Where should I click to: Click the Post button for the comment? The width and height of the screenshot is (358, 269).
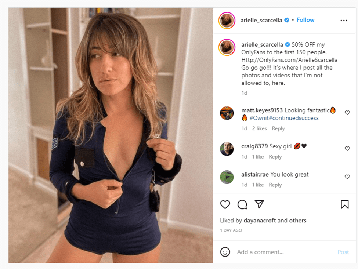point(343,252)
